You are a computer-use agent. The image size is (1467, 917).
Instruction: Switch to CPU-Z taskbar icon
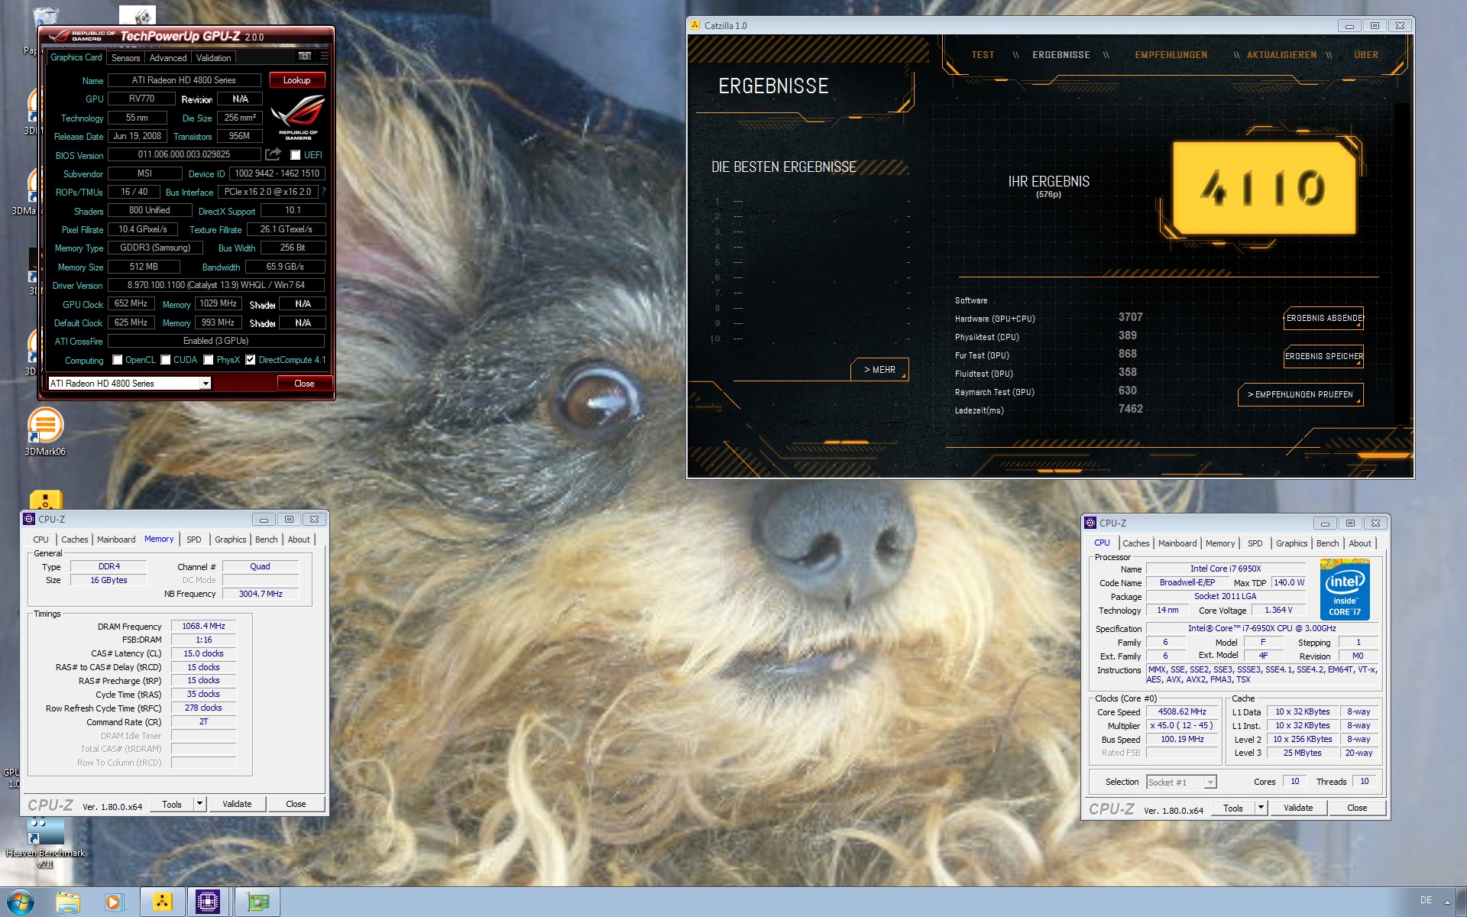[x=208, y=902]
